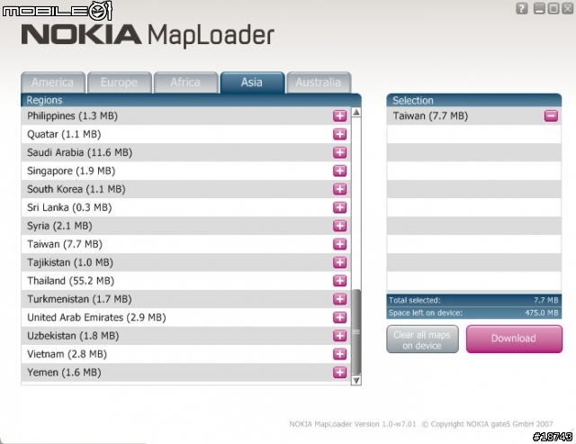Click the Space left on device row

tap(474, 313)
